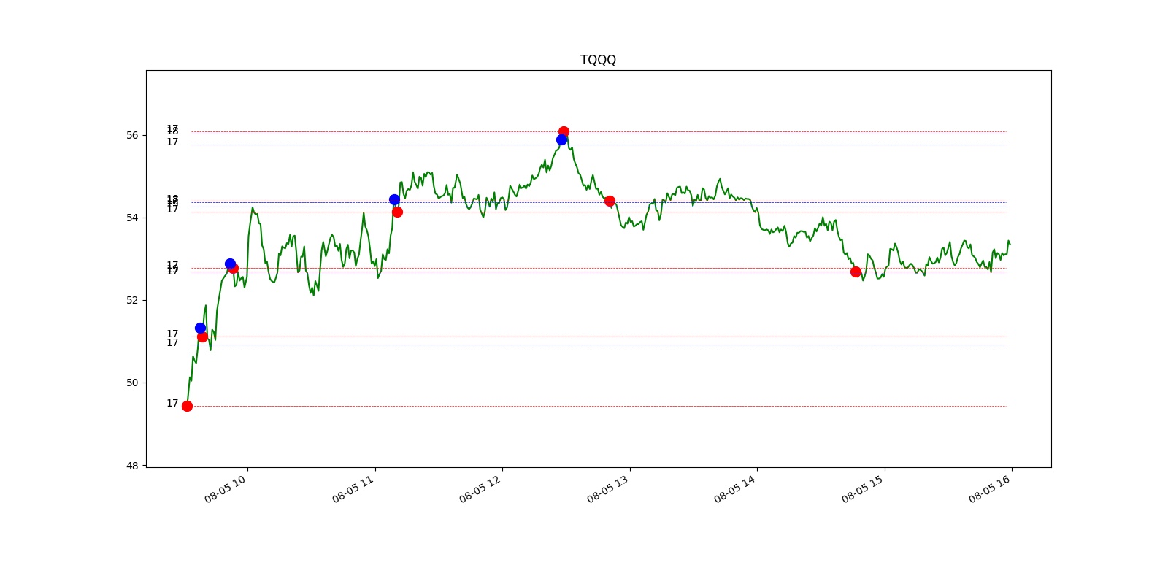Pick the red marker just before 08-05 15
Image resolution: width=1168 pixels, height=584 pixels.
[856, 272]
